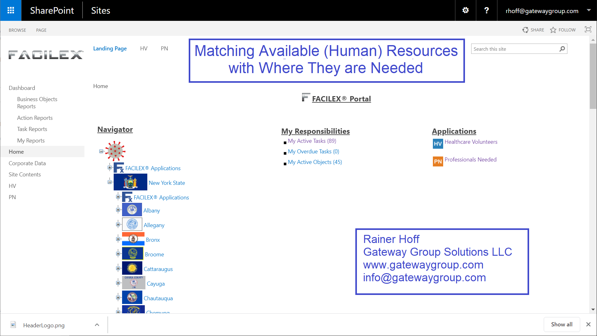Select Landing Page in top navigation
This screenshot has height=336, width=597.
(x=110, y=49)
